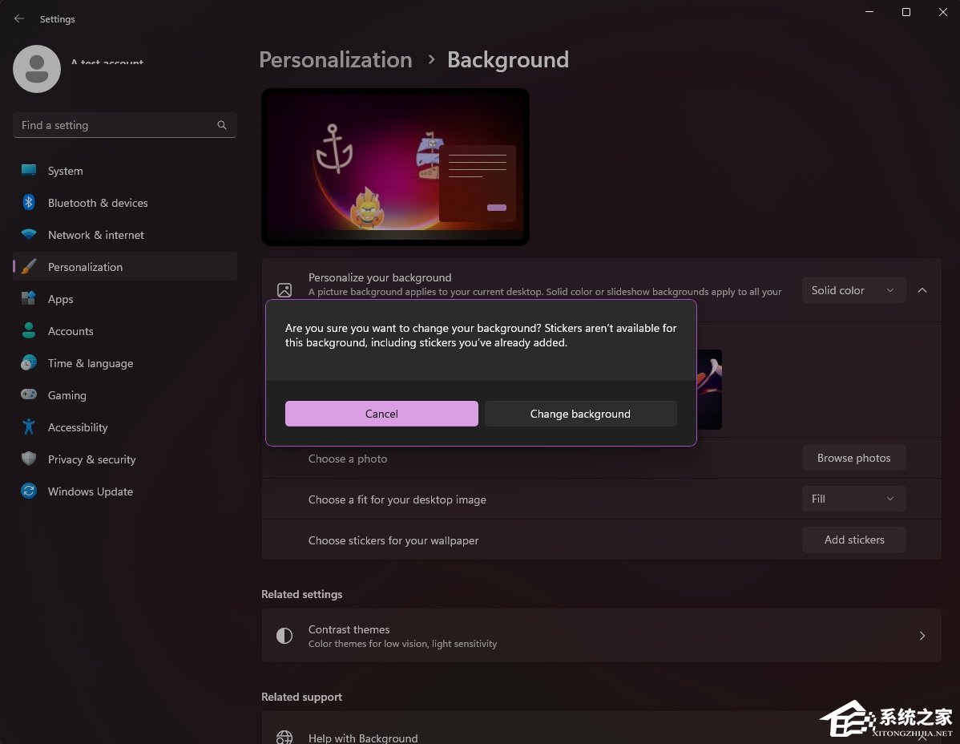Click the Personalization paintbrush icon

point(29,266)
